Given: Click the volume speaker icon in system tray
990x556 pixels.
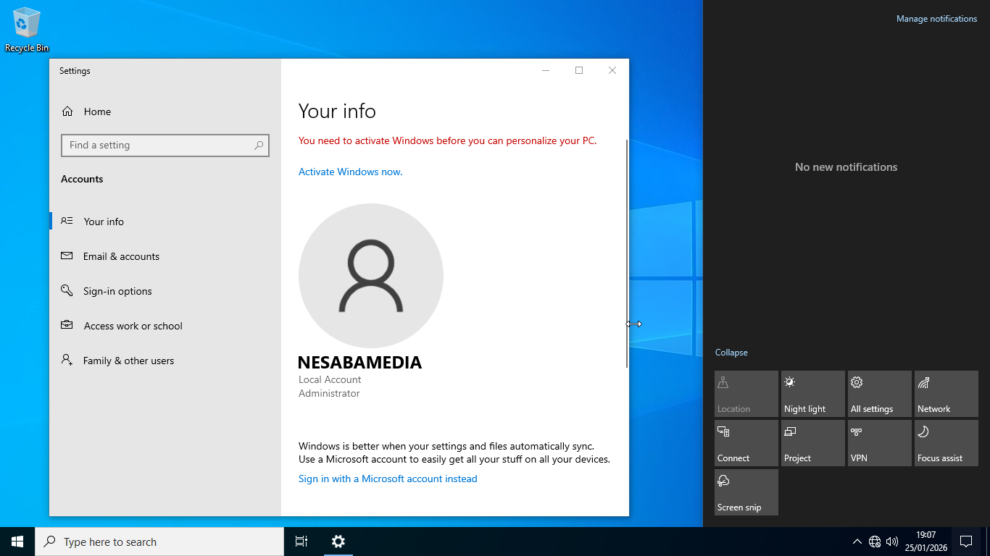Looking at the screenshot, I should (x=891, y=542).
